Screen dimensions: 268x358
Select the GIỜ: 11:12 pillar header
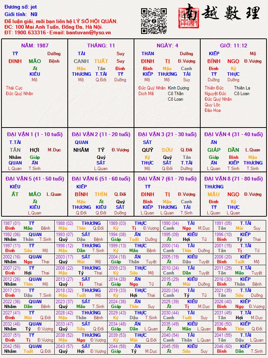[234, 45]
